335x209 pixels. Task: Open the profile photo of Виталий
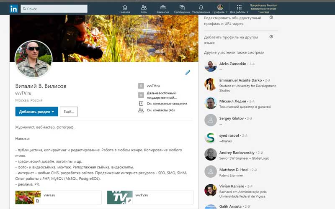[x=33, y=59]
